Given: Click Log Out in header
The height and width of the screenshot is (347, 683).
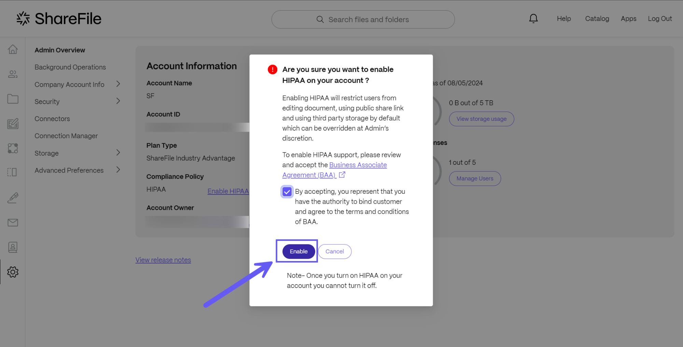Looking at the screenshot, I should (660, 19).
